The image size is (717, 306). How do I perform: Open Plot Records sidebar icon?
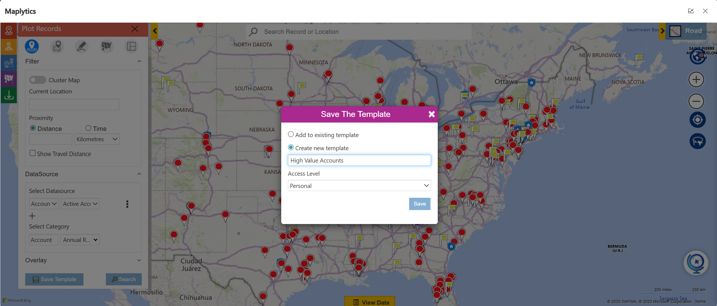click(x=9, y=30)
